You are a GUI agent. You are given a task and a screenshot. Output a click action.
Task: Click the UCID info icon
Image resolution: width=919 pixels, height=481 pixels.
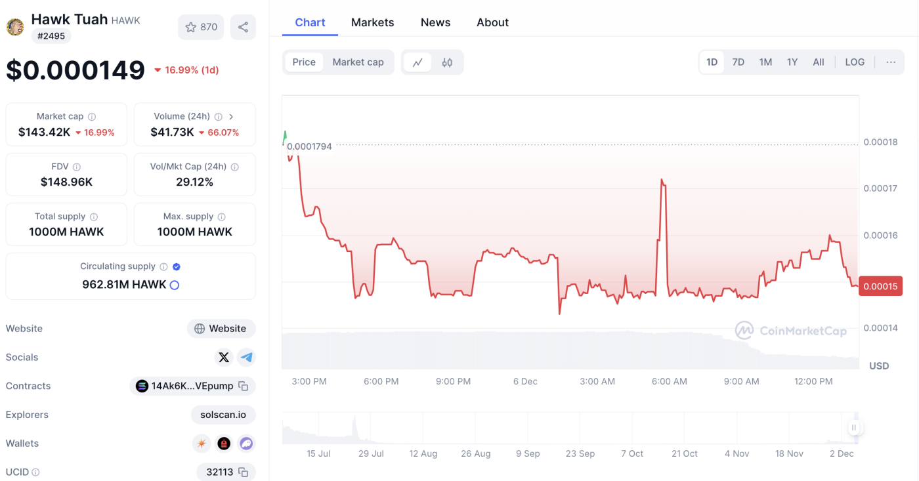36,472
